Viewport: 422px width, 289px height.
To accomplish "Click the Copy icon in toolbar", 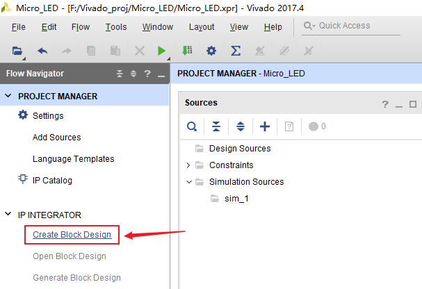I will [91, 51].
